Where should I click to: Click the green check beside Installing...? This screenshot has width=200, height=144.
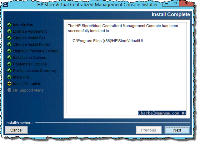pos(9,77)
